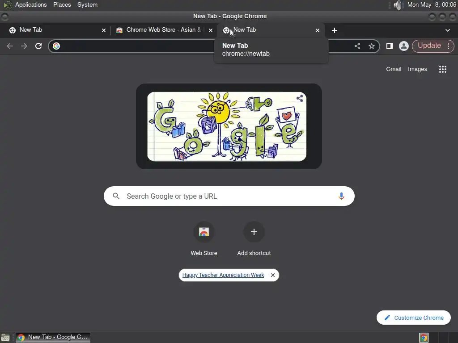Select Chrome window in the taskbar
The image size is (458, 343).
[53, 338]
